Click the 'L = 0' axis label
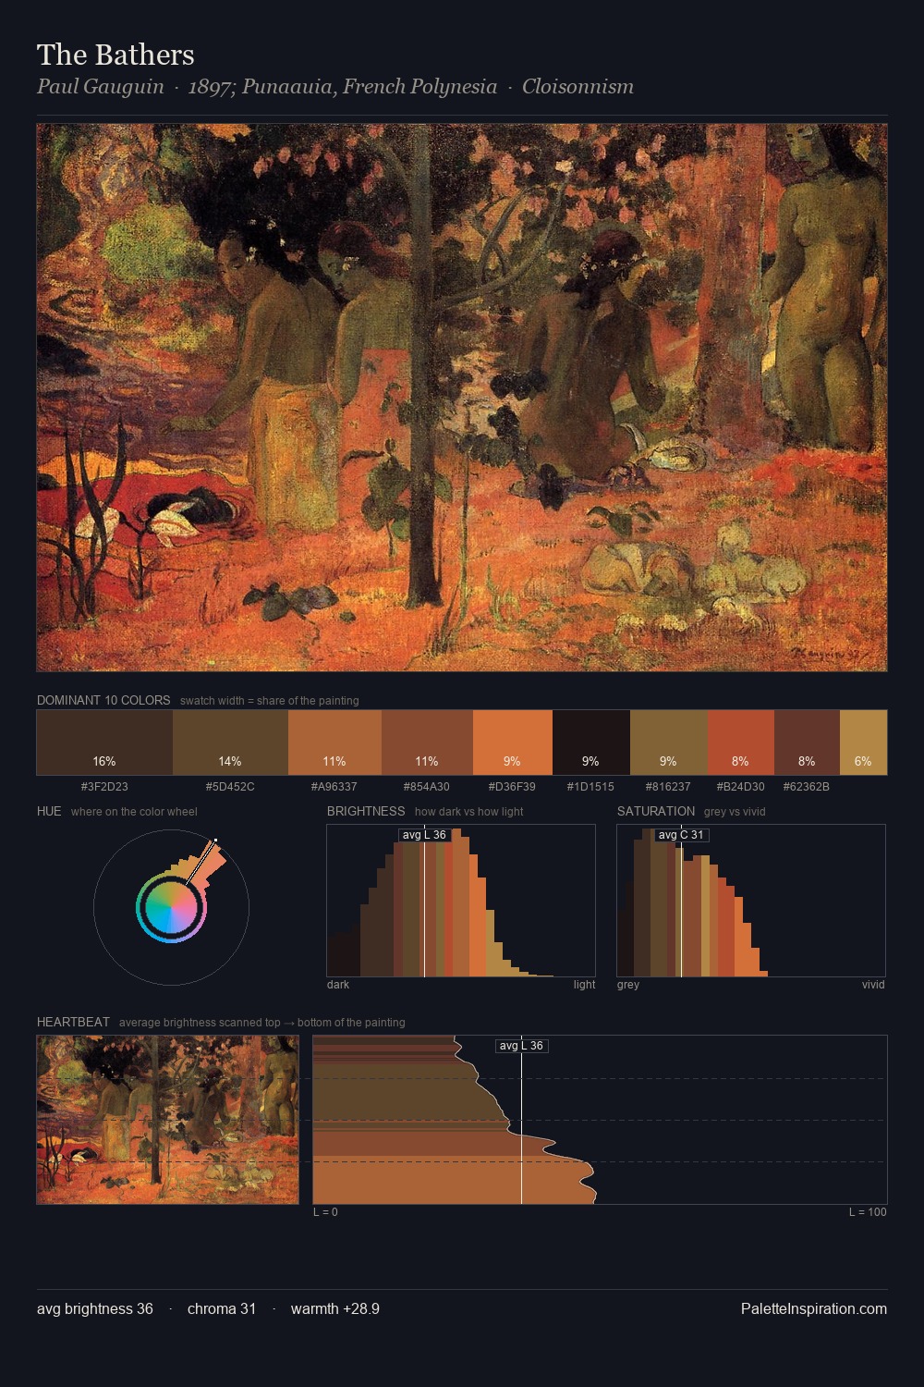The width and height of the screenshot is (924, 1387). 325,1212
